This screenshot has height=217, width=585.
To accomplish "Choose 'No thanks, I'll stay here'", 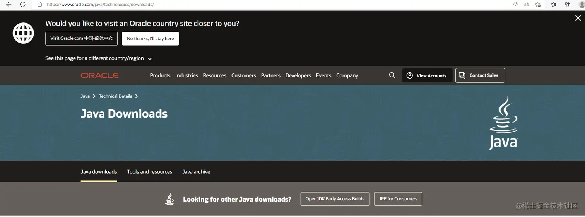I will pos(150,38).
